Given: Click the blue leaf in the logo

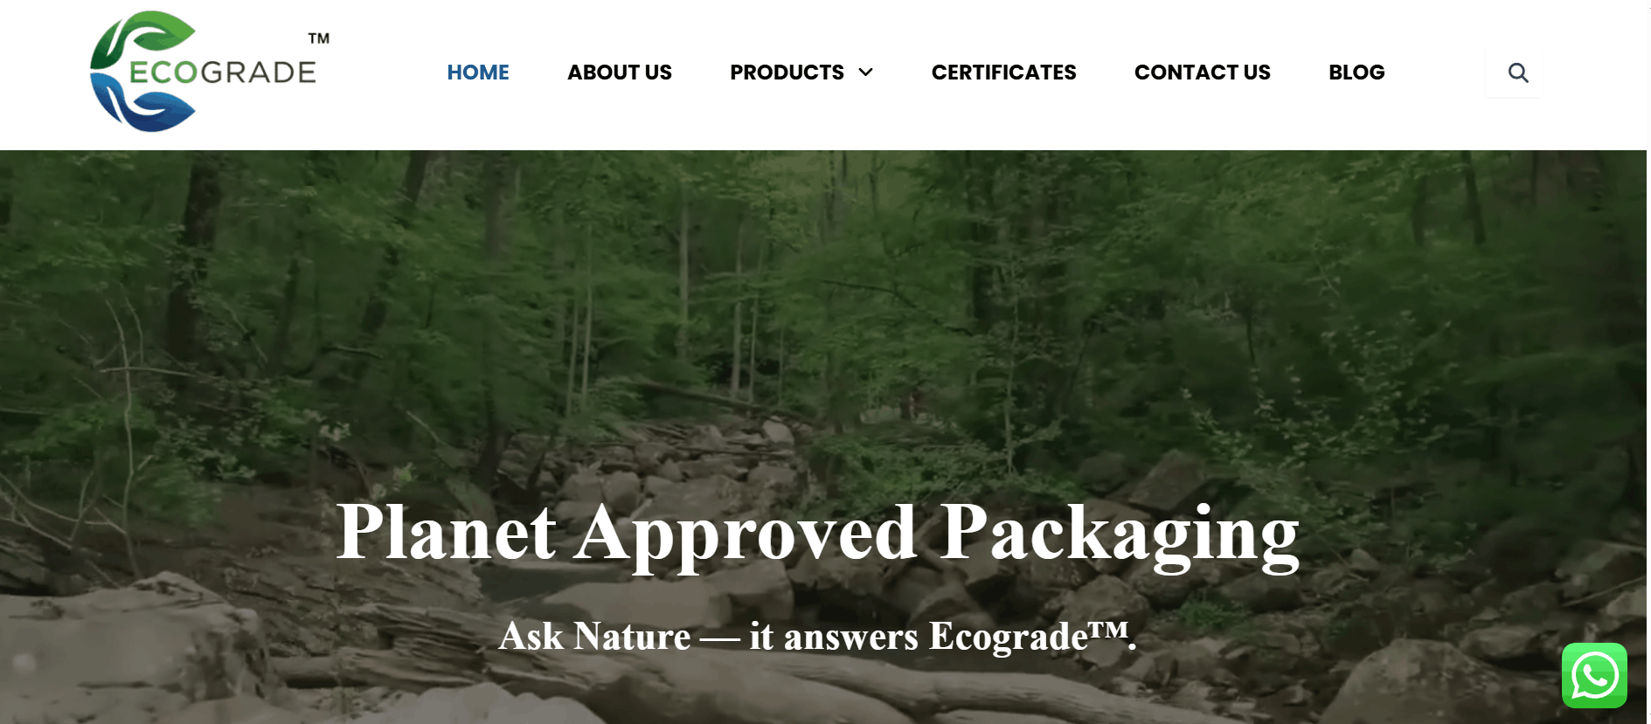Looking at the screenshot, I should pos(143,103).
